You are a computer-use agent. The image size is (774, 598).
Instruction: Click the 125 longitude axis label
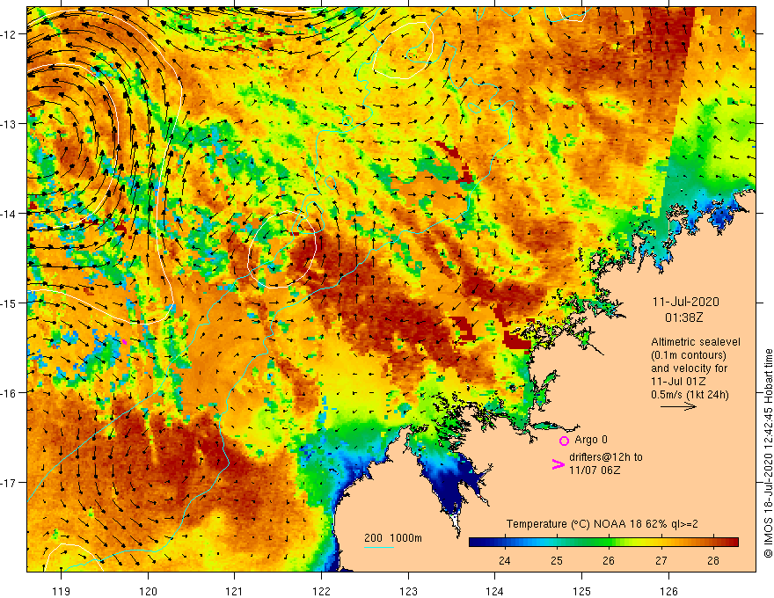[x=582, y=591]
